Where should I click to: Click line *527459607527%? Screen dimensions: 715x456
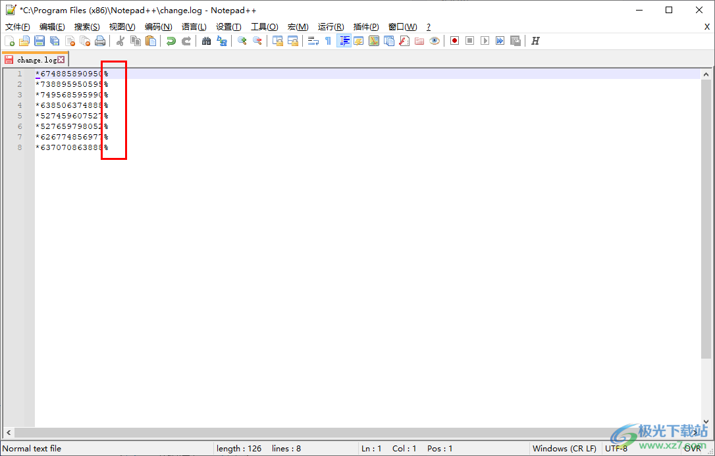(x=72, y=116)
